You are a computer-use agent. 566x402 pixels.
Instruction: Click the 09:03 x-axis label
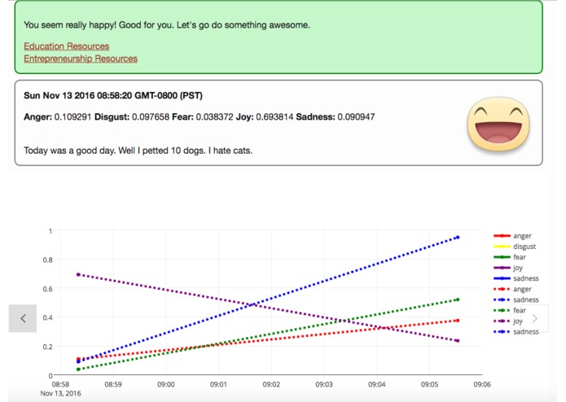click(x=324, y=384)
